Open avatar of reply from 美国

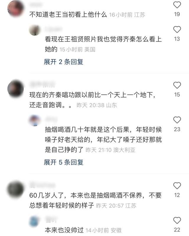(x=35, y=30)
